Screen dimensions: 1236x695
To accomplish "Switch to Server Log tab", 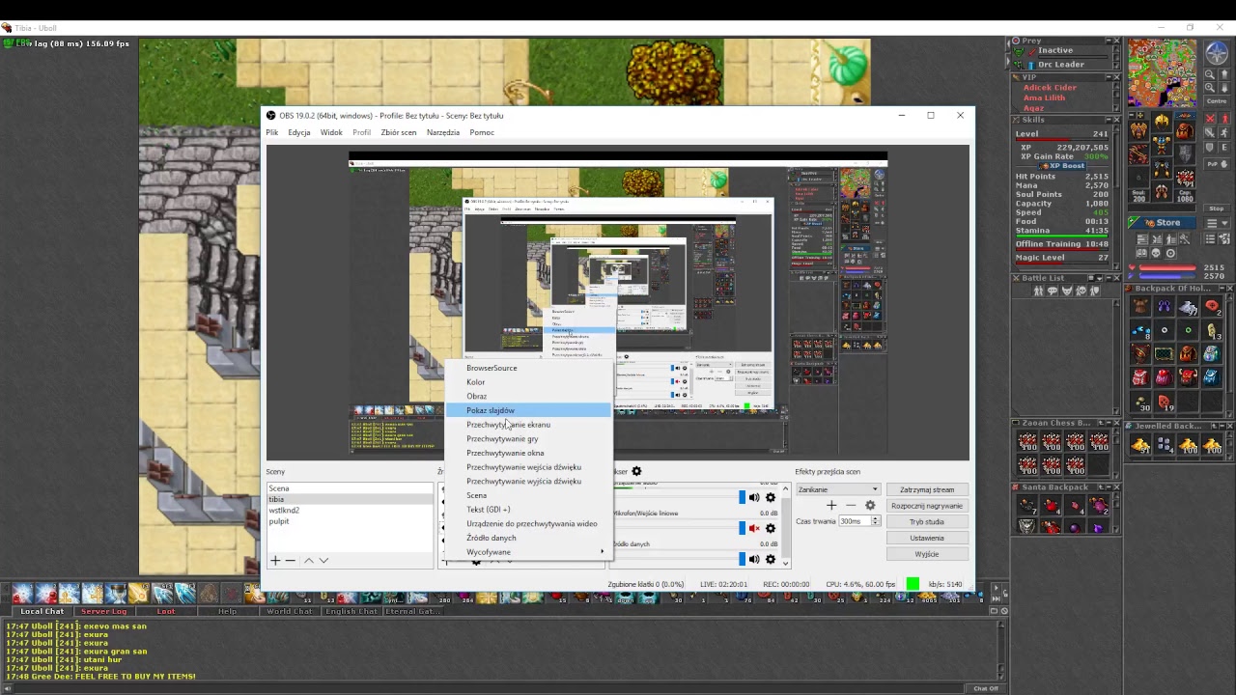I will coord(103,611).
